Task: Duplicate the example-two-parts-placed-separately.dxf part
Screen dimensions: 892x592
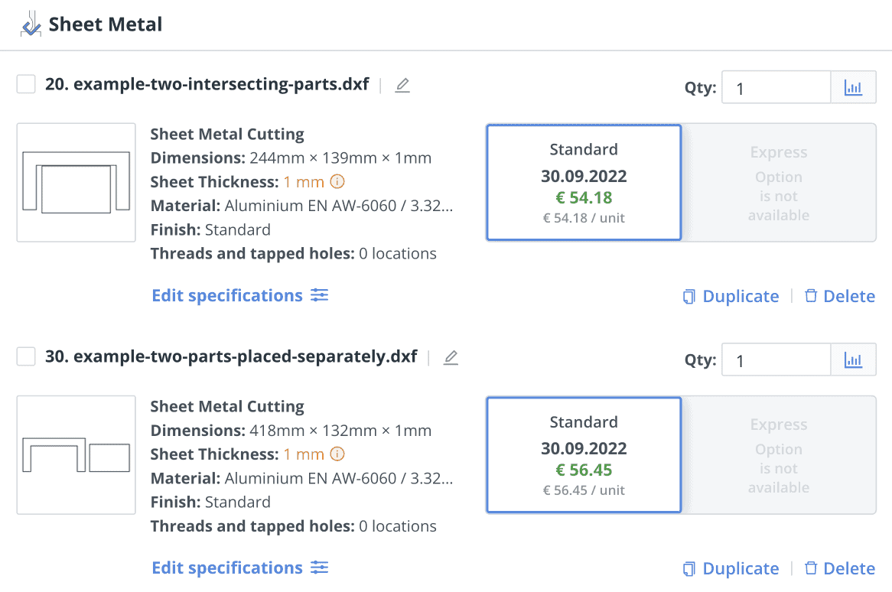Action: pyautogui.click(x=731, y=568)
